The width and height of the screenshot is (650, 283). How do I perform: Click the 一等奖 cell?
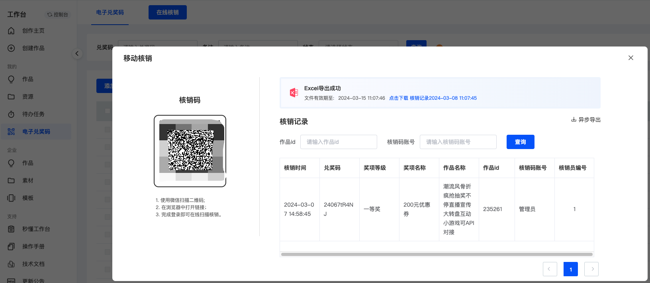coord(379,209)
